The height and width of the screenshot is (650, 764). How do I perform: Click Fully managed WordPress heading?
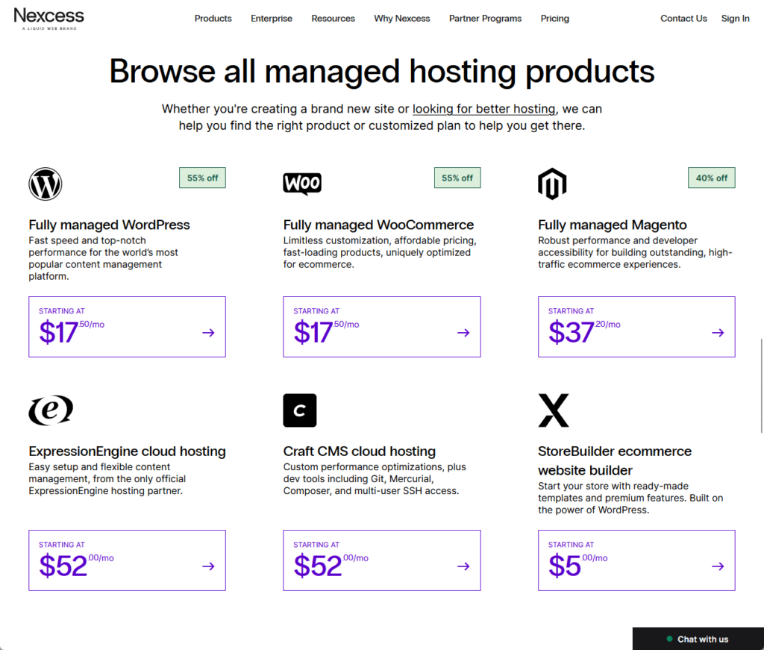click(x=109, y=225)
